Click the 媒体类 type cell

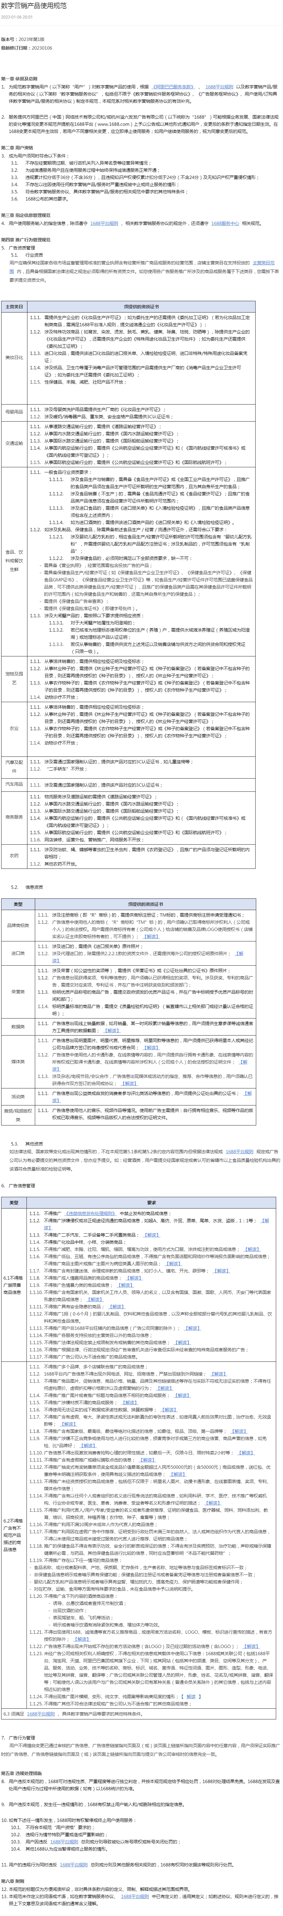coord(18,1062)
